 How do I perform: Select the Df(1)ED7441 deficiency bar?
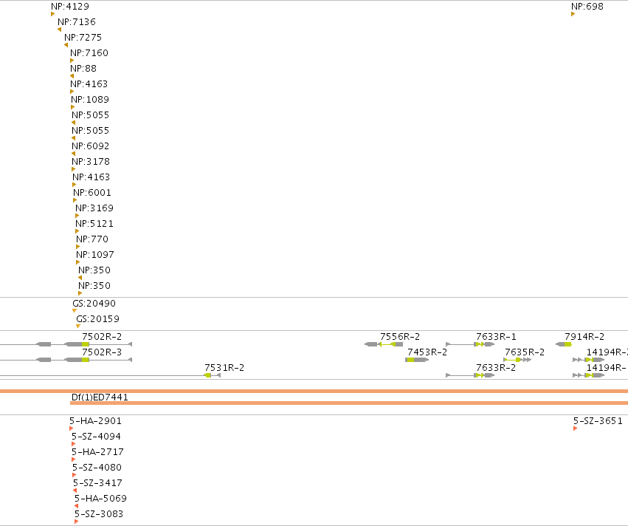click(349, 403)
